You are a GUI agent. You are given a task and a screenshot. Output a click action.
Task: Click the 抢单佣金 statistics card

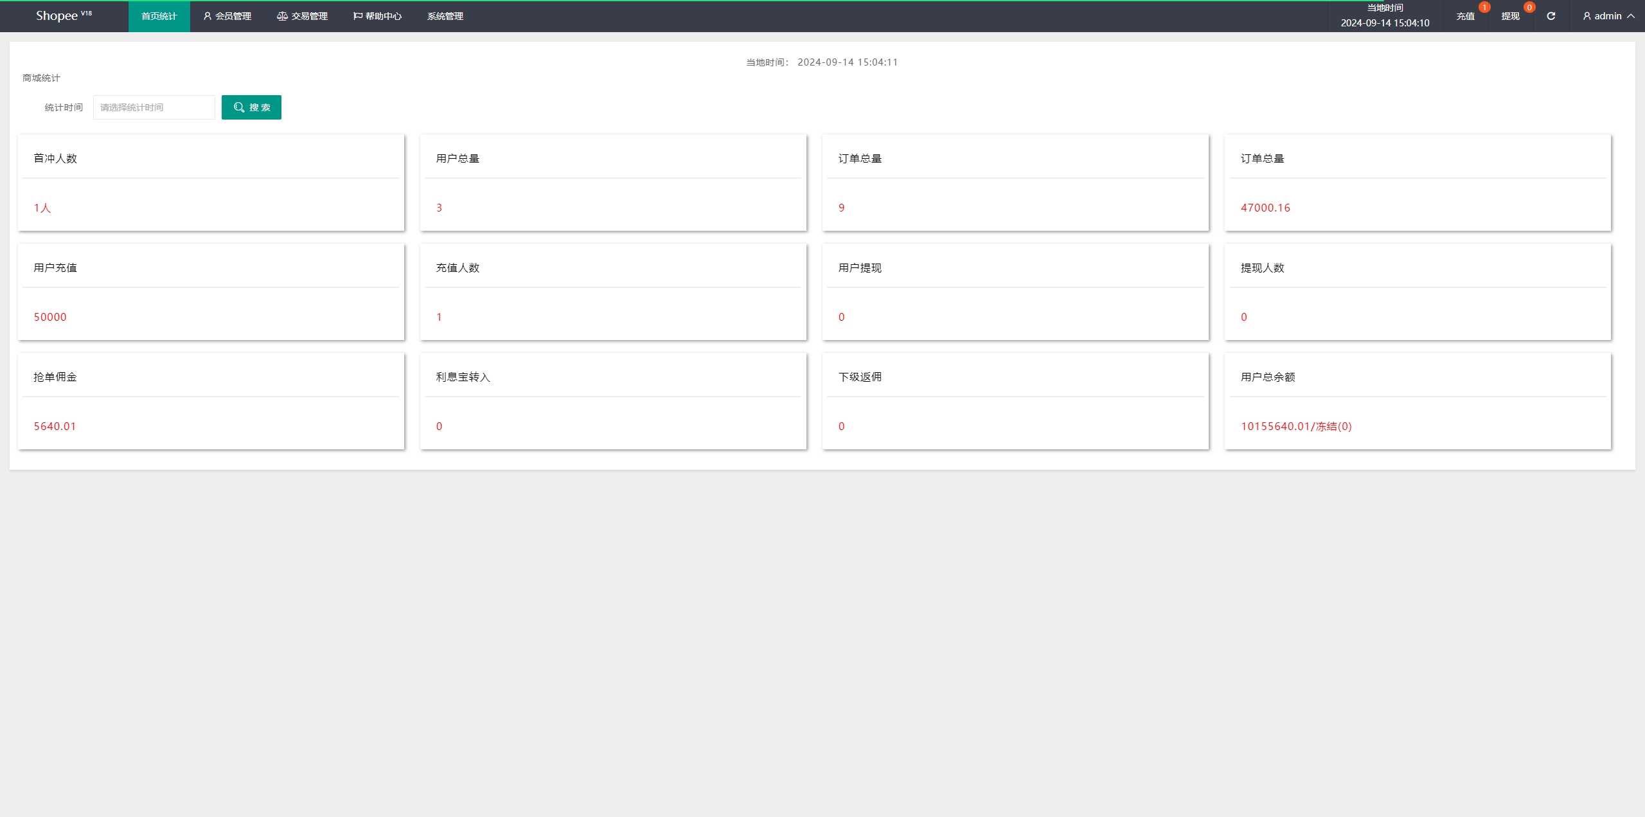click(x=211, y=401)
